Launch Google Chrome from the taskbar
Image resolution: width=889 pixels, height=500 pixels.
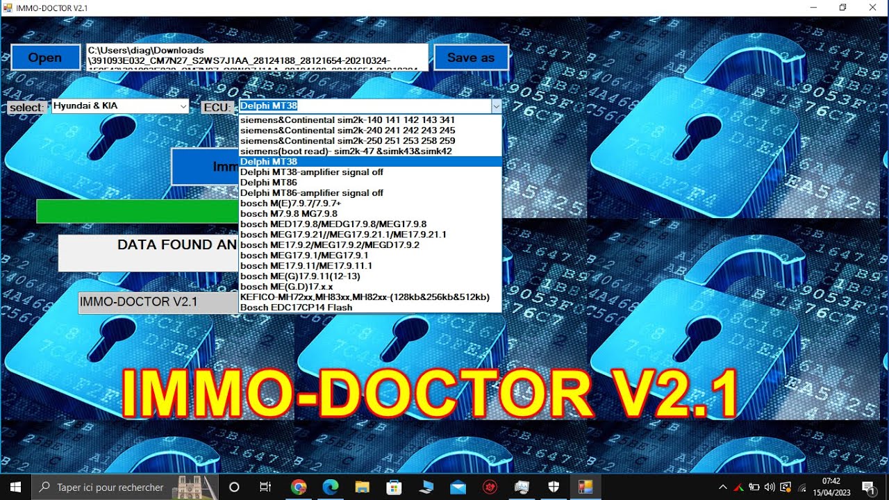(298, 487)
